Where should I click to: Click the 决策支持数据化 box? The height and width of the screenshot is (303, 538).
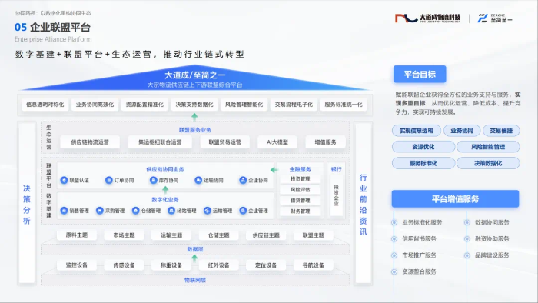tap(194, 105)
